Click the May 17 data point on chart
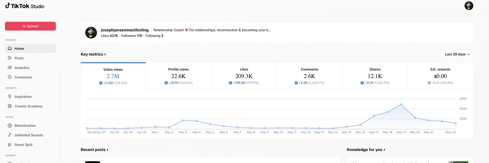The height and width of the screenshot is (163, 489). pyautogui.click(x=374, y=116)
